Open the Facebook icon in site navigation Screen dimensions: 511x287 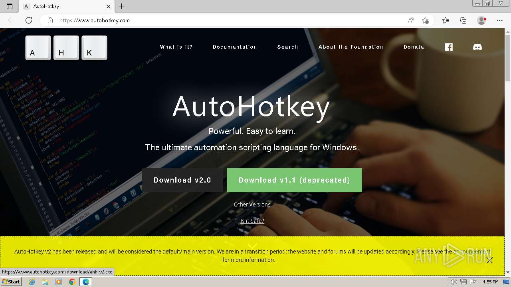click(449, 47)
